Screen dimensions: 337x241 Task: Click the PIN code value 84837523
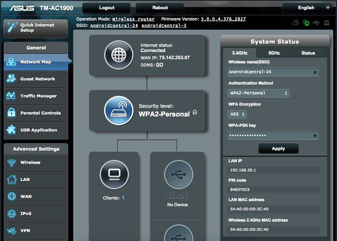[240, 190]
